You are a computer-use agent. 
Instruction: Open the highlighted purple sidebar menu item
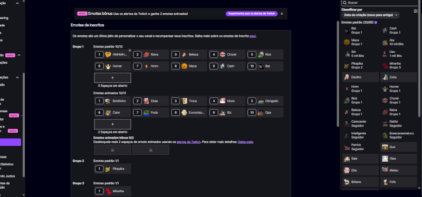coord(11,142)
